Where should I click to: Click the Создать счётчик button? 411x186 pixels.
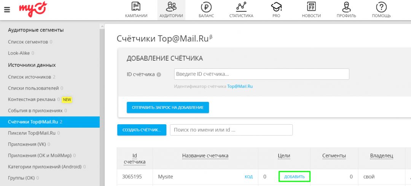pyautogui.click(x=142, y=130)
